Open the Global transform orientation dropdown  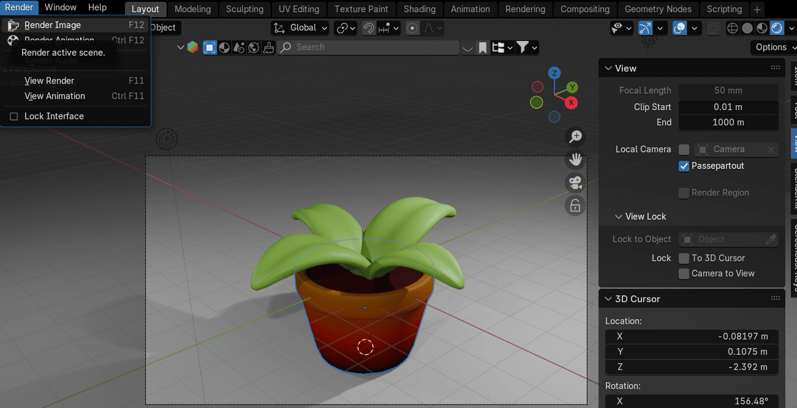click(301, 28)
